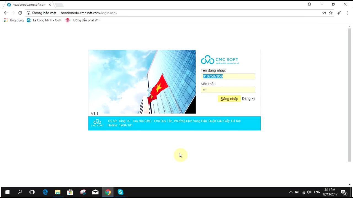
Task: Click the building and flag banner image
Action: [x=142, y=82]
